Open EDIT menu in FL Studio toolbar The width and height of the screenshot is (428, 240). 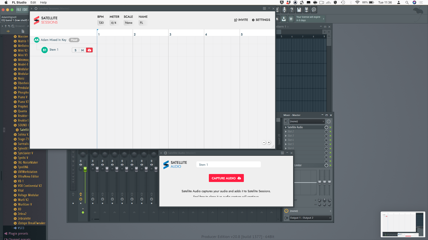point(25,10)
